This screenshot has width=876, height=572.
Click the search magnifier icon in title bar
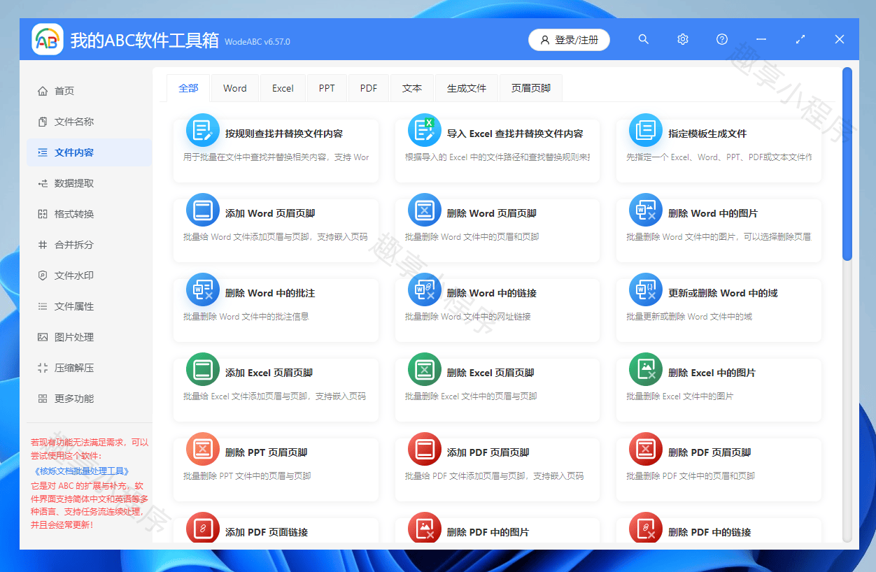point(644,39)
